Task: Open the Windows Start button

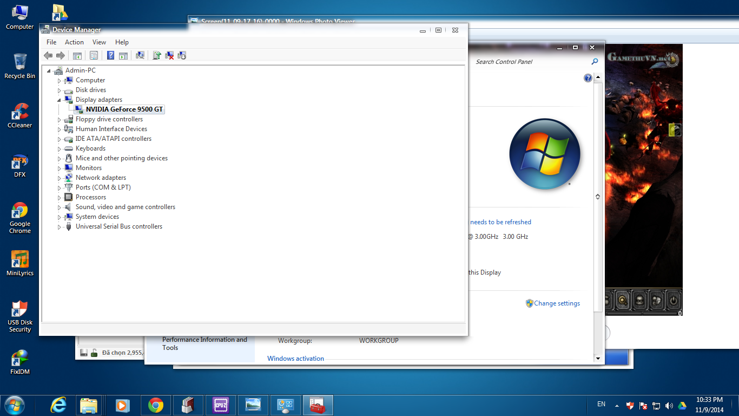Action: coord(14,405)
